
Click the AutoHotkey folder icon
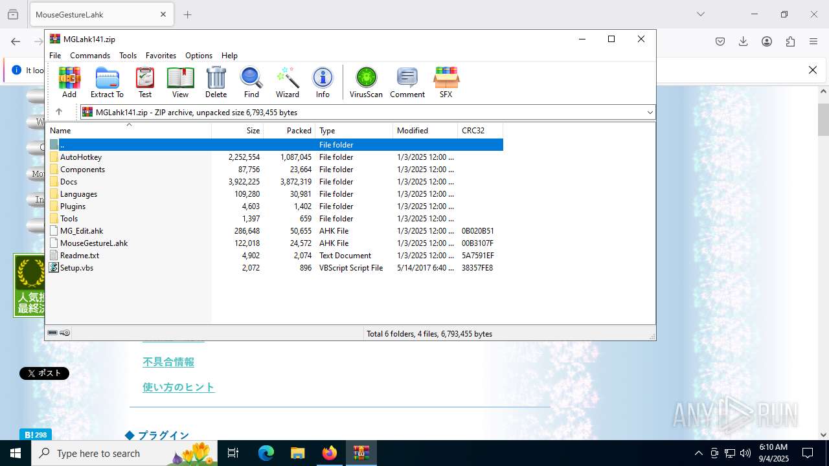click(x=54, y=157)
